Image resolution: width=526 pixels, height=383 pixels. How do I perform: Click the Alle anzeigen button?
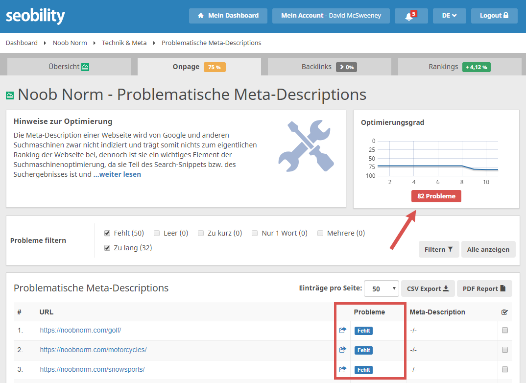[488, 249]
